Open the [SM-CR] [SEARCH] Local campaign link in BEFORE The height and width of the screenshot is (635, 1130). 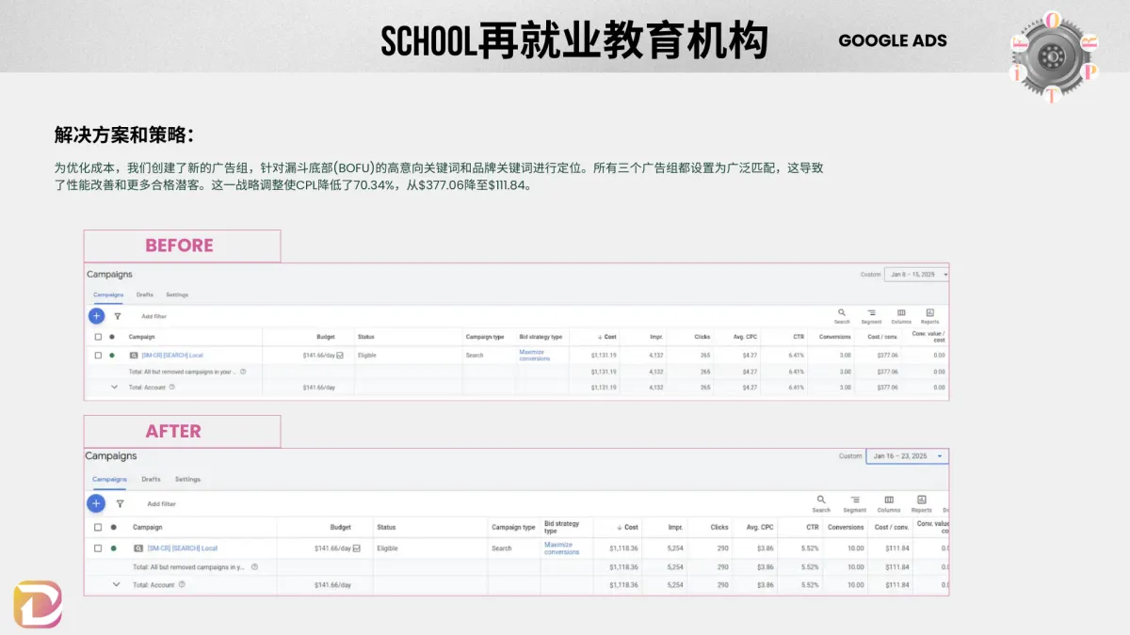172,356
